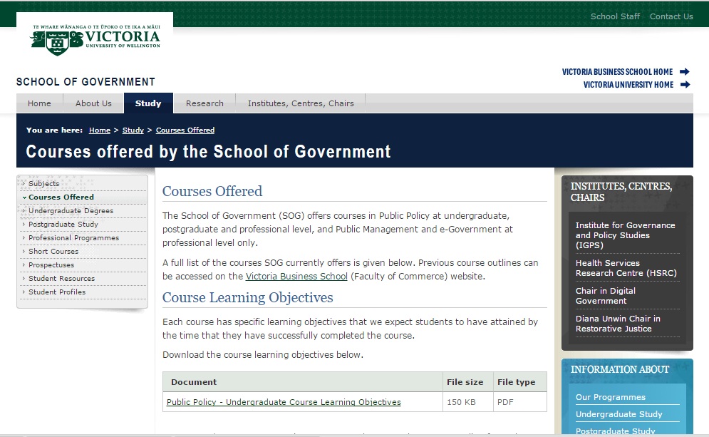Click the Course Learning Objectives heading
Screen dimensions: 709x437
[248, 298]
